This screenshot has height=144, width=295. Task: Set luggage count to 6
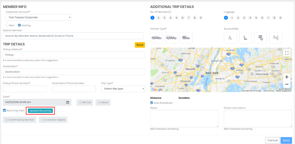pos(262,18)
